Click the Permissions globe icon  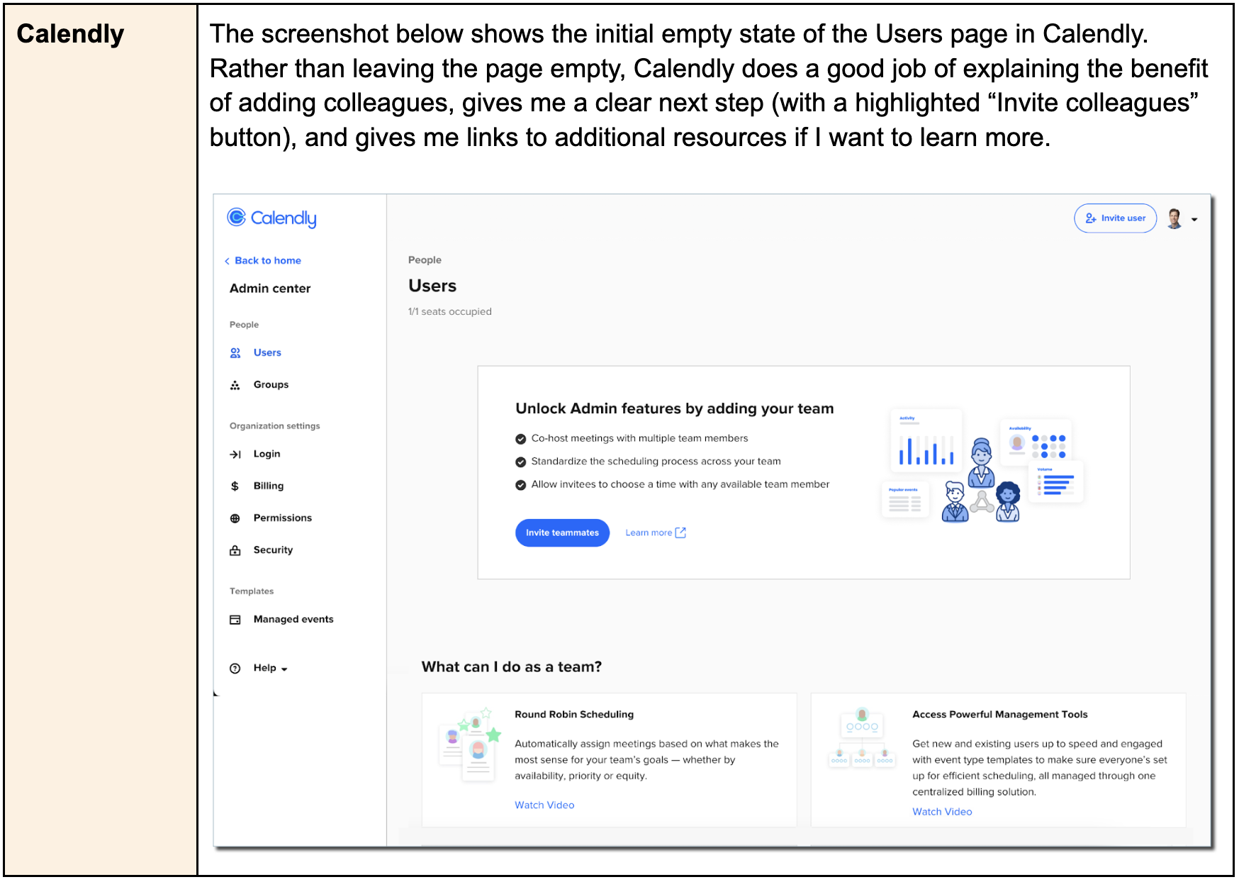pyautogui.click(x=235, y=518)
